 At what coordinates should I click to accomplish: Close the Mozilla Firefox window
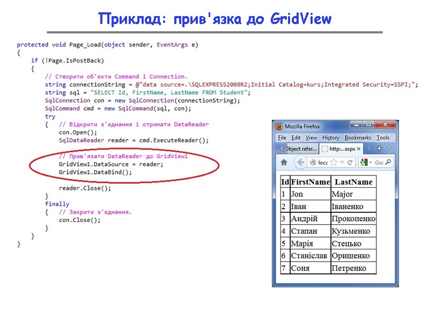pos(385,125)
